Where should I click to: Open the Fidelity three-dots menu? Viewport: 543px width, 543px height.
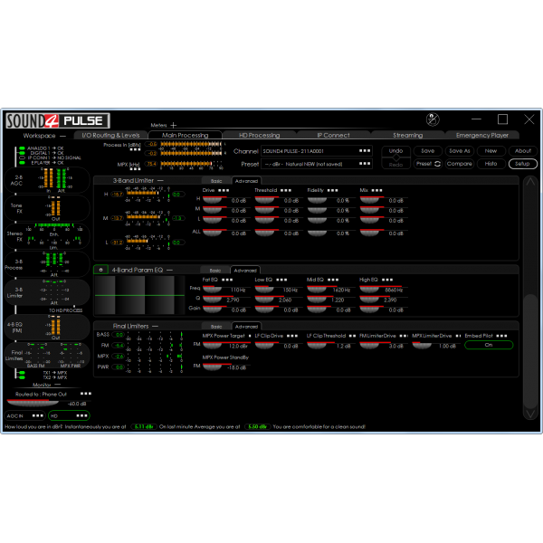click(x=333, y=190)
